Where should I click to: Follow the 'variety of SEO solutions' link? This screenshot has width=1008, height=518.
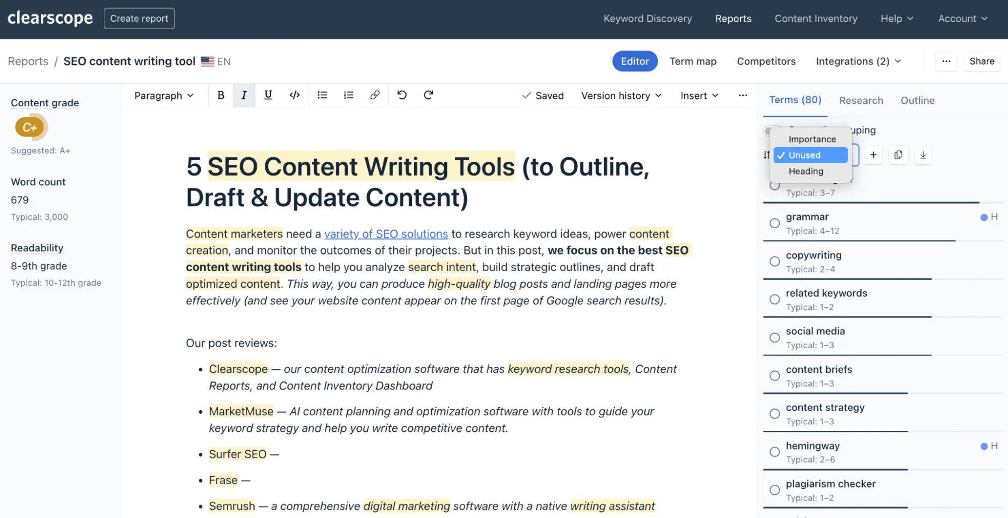[x=386, y=234]
